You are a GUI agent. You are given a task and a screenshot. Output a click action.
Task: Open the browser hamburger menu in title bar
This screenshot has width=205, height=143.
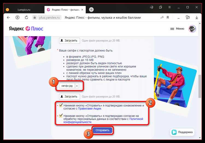[169, 7]
